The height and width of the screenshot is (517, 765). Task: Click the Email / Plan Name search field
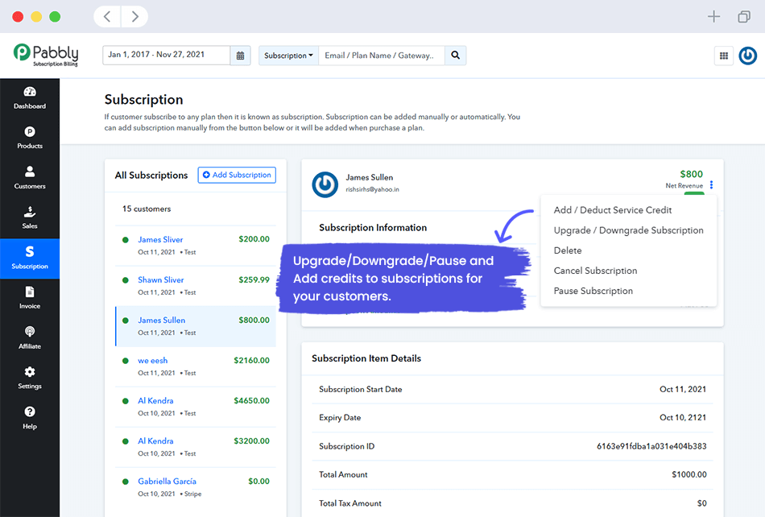[382, 56]
